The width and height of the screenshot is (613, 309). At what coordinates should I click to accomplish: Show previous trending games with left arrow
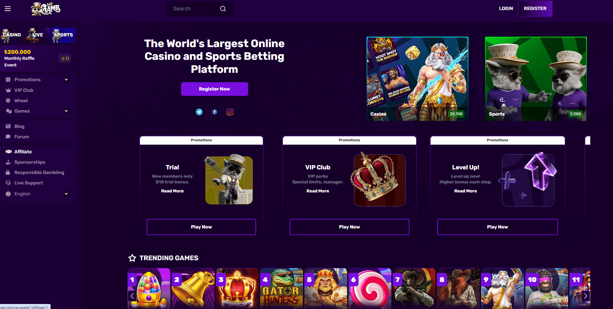click(132, 296)
